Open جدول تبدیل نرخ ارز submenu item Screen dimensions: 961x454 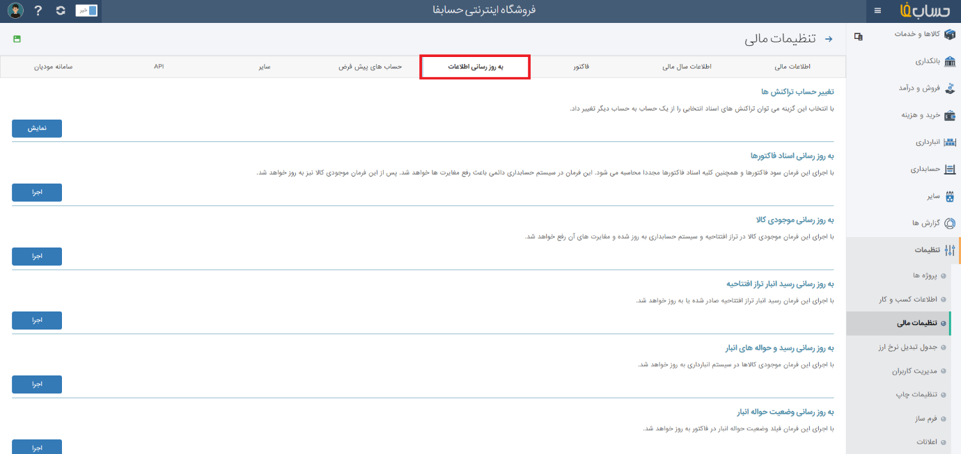tap(909, 347)
